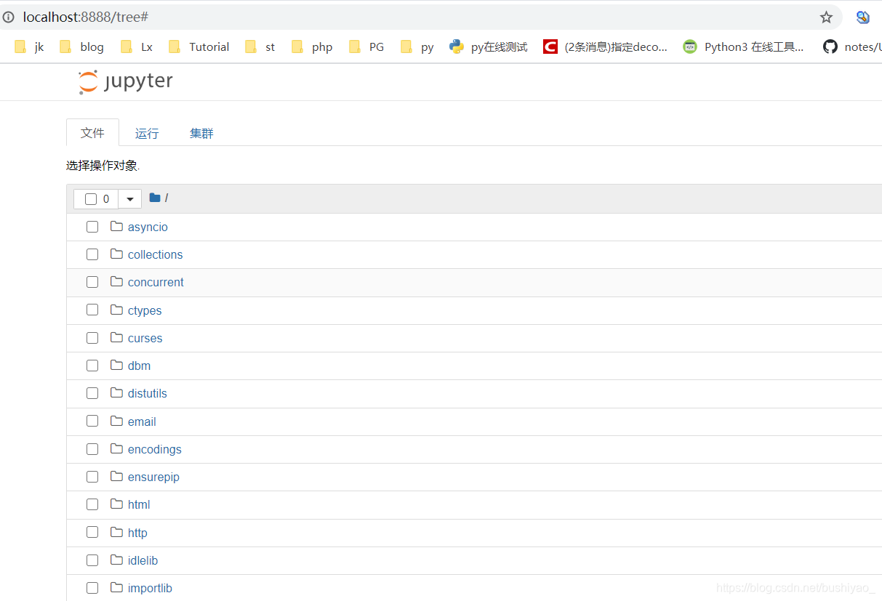The width and height of the screenshot is (882, 601).
Task: Switch to the 集群 tab
Action: click(x=201, y=133)
